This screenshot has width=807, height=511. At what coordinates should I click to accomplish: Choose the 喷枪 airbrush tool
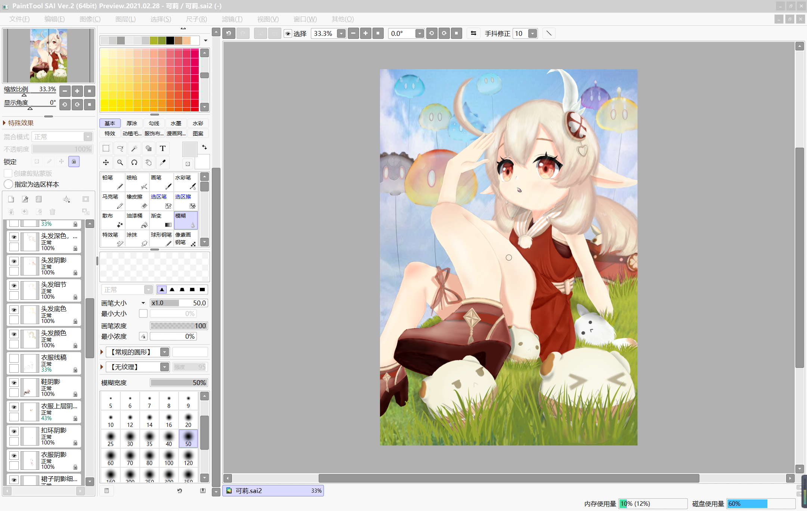coord(137,182)
